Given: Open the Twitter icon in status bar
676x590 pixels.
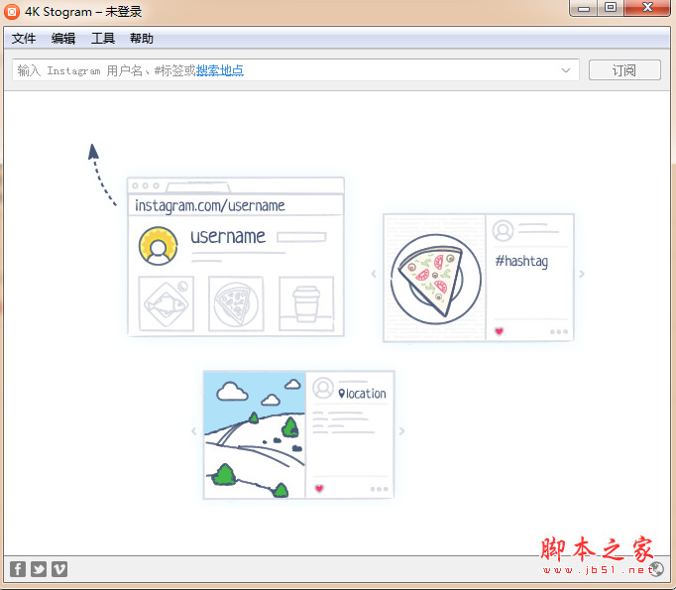Looking at the screenshot, I should coord(39,569).
